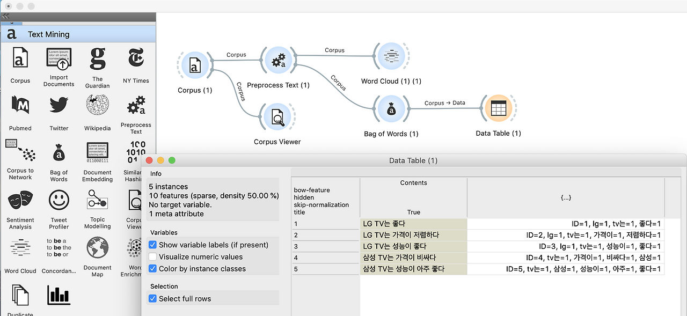Viewport: 687px width, 316px height.
Task: Select Bag of Words (1) canvas node
Action: [391, 109]
